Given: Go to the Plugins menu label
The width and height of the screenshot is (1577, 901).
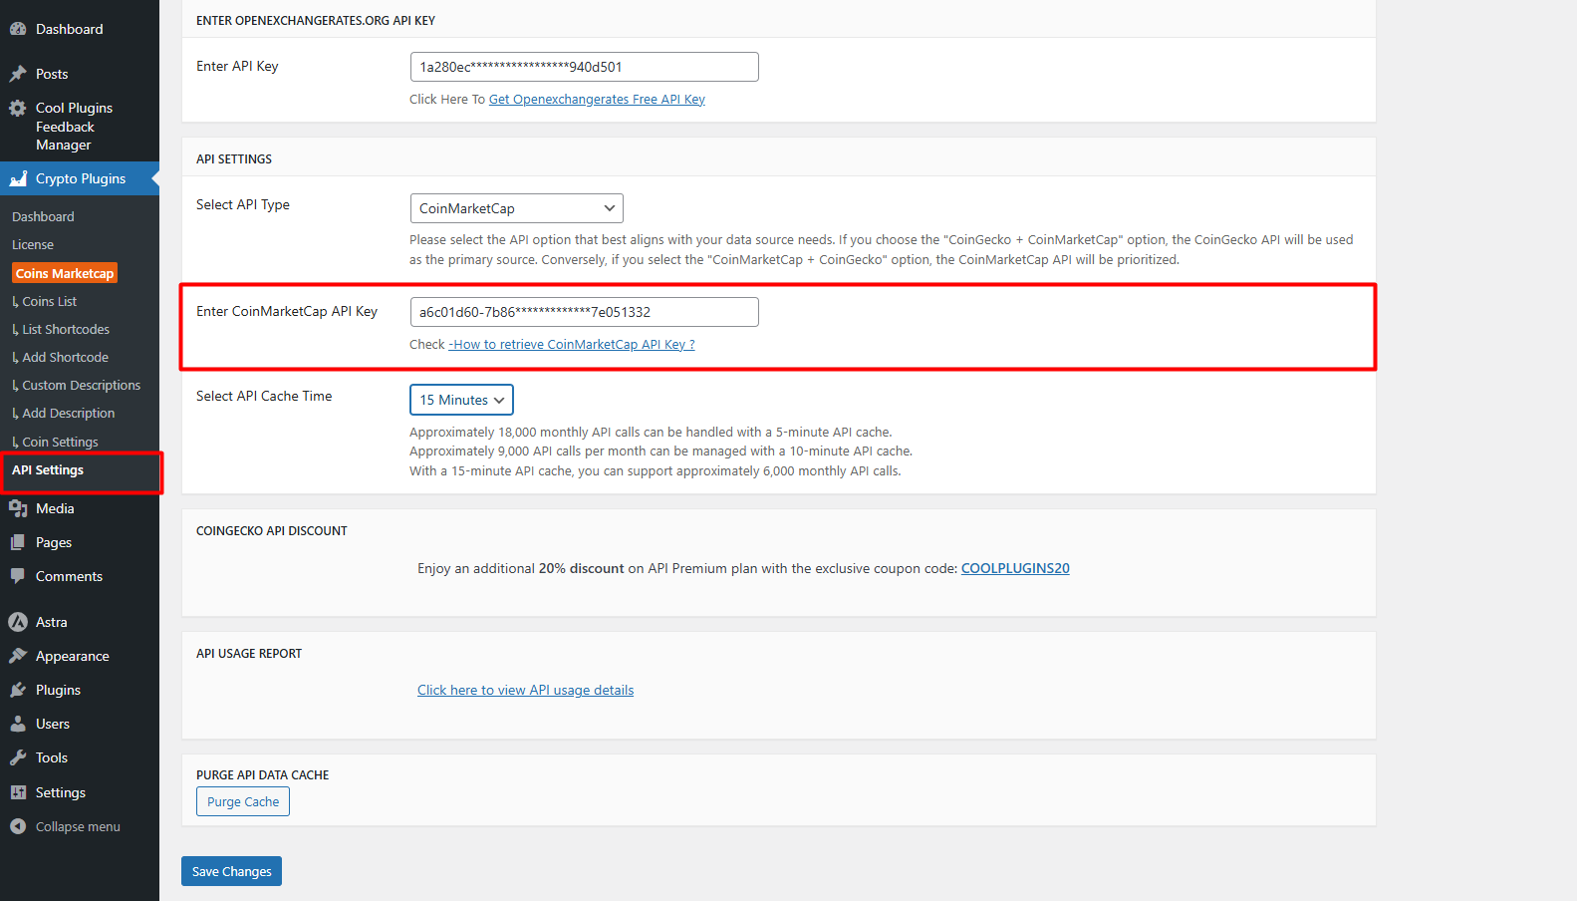Looking at the screenshot, I should (58, 690).
